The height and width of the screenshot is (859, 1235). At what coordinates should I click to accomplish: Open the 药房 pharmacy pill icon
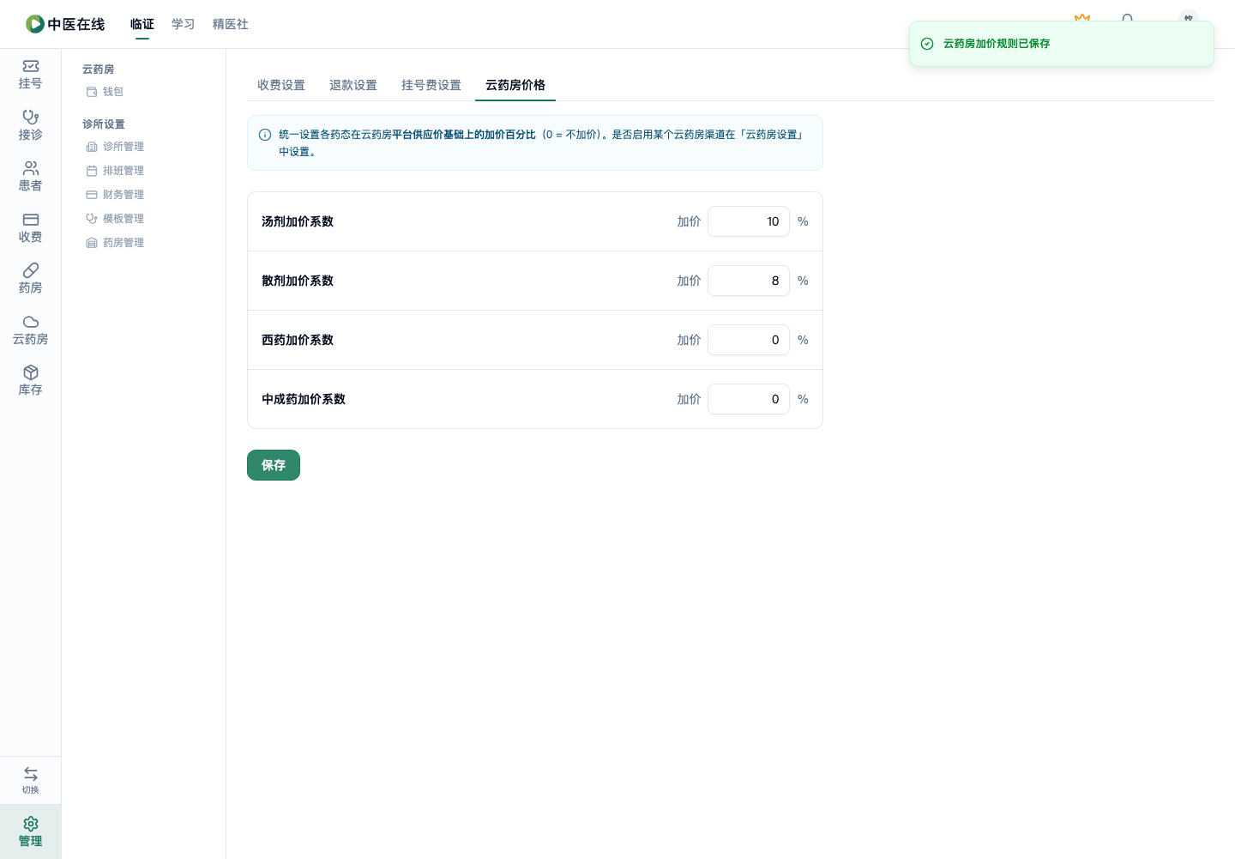point(30,278)
